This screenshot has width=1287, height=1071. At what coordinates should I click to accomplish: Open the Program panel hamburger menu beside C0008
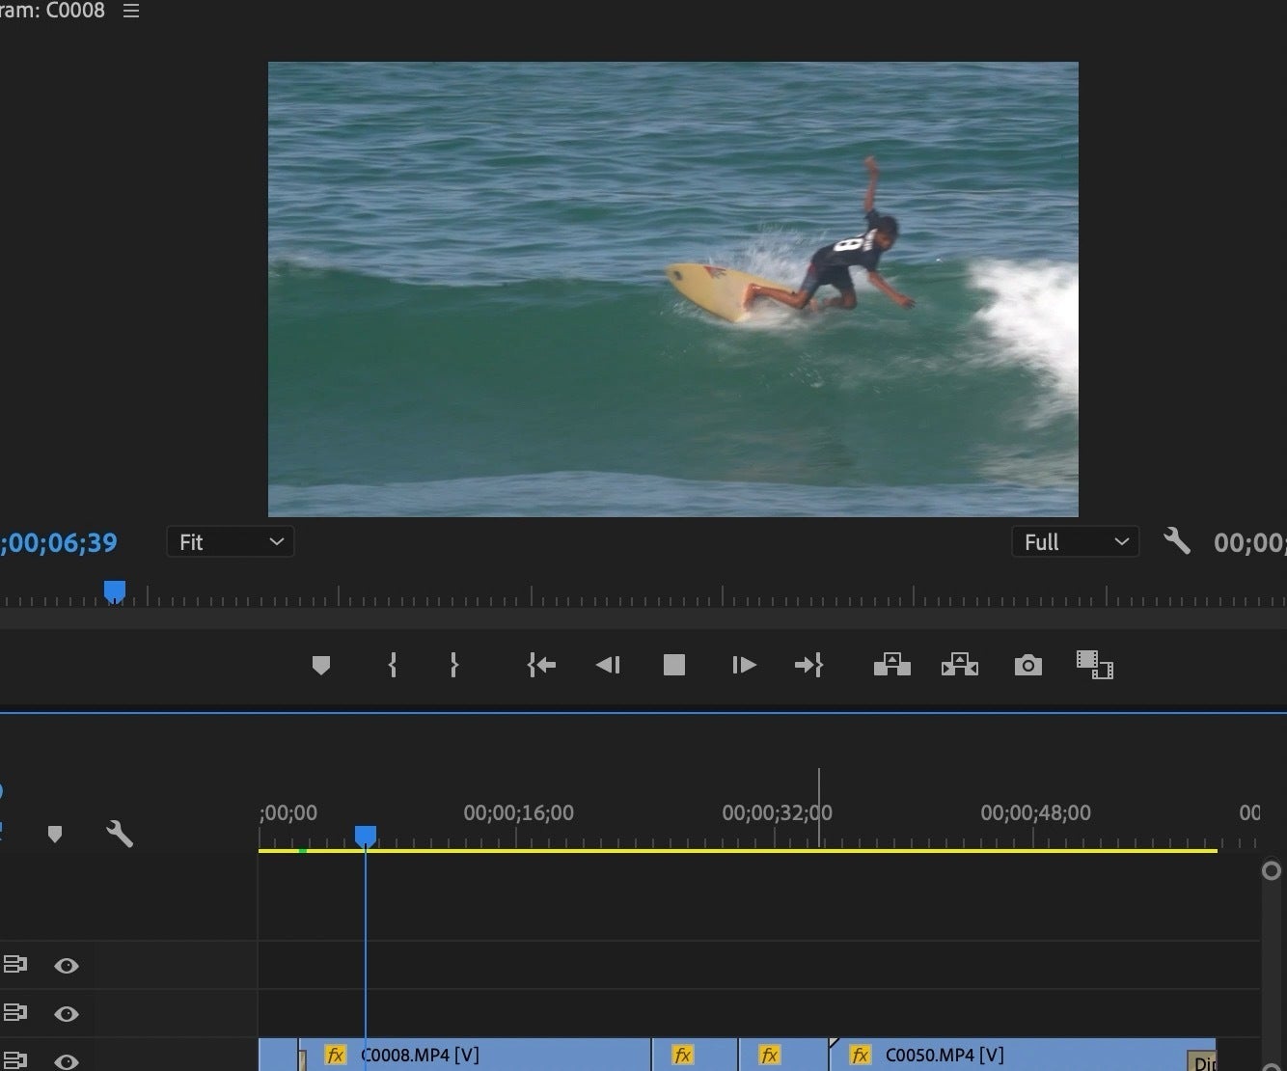[x=131, y=12]
